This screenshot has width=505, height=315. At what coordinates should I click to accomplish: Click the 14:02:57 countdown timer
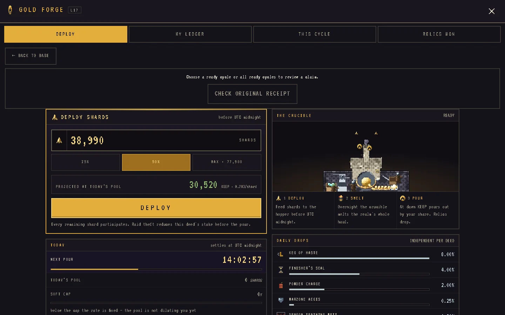(x=242, y=260)
